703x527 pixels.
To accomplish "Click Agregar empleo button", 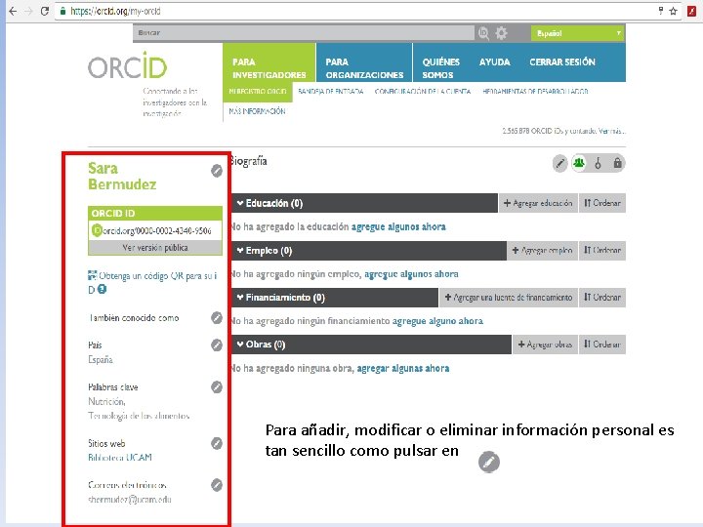I will [542, 251].
